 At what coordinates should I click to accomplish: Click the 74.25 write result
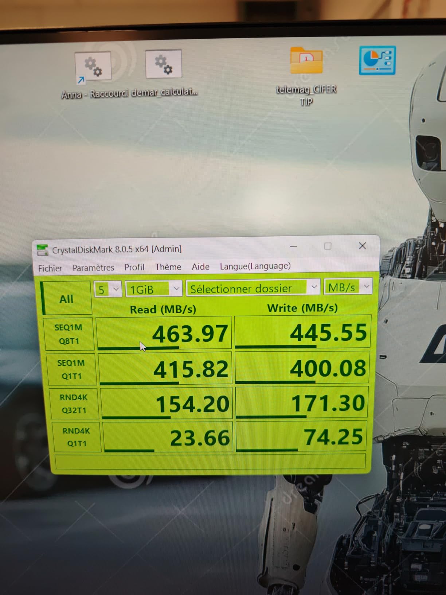pyautogui.click(x=301, y=436)
